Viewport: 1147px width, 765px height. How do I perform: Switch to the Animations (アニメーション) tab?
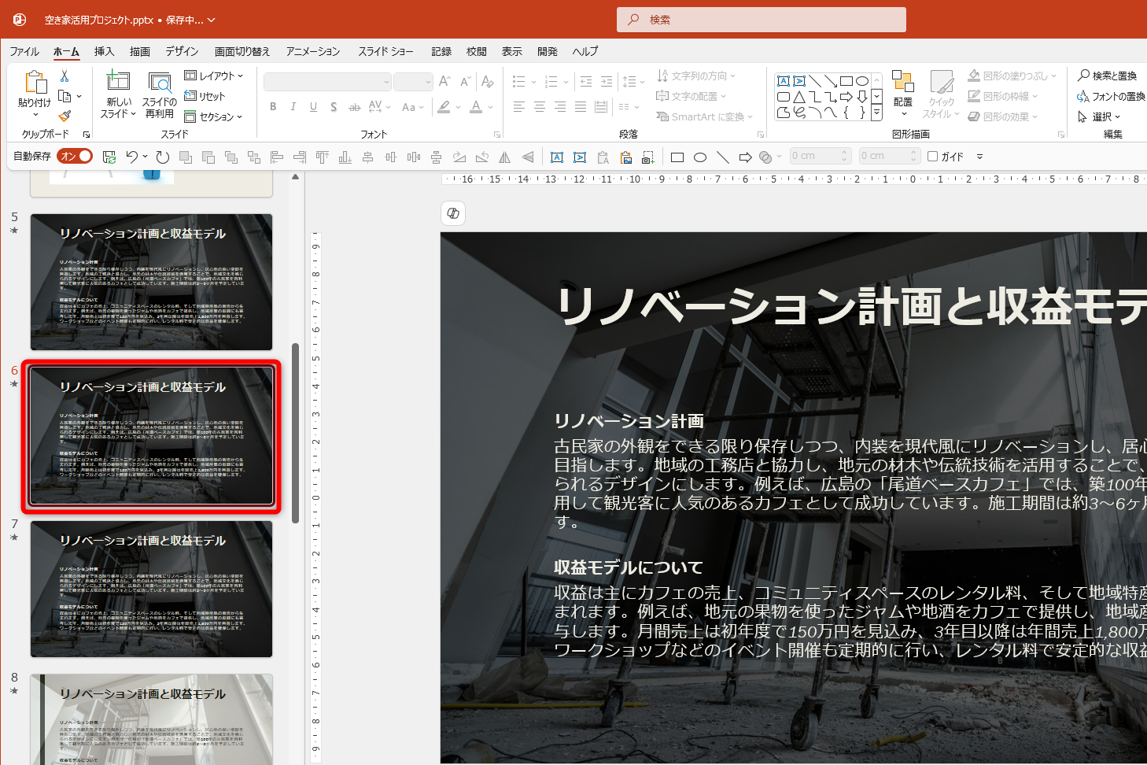click(x=313, y=51)
